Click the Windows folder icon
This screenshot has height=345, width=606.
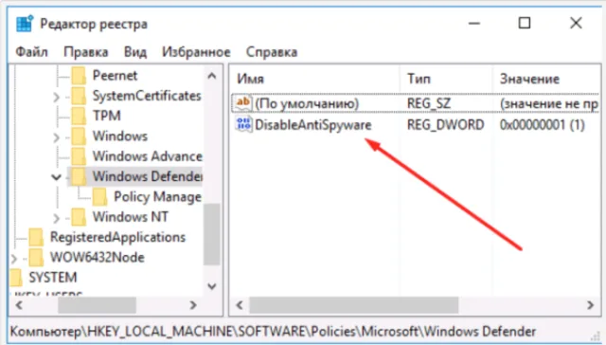pyautogui.click(x=79, y=136)
